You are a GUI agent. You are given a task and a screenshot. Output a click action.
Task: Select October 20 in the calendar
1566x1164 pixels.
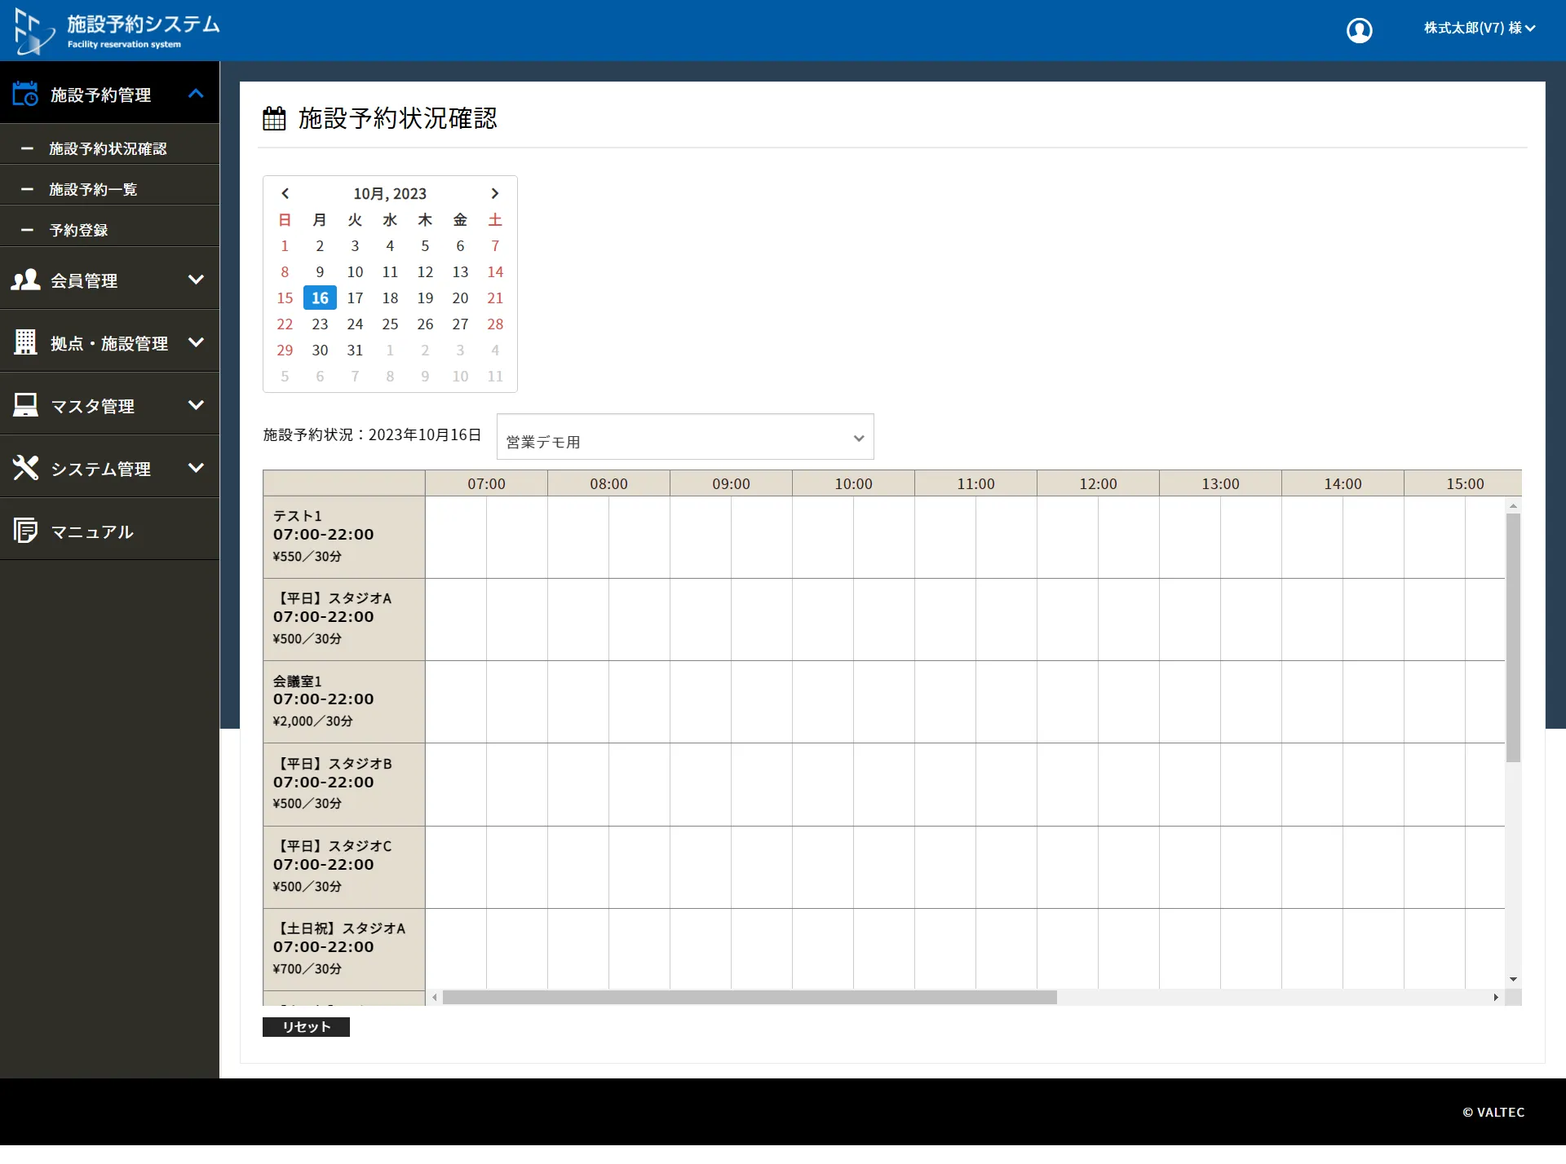460,298
